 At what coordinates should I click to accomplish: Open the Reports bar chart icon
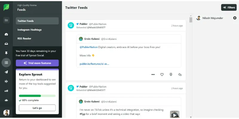tap(6, 91)
